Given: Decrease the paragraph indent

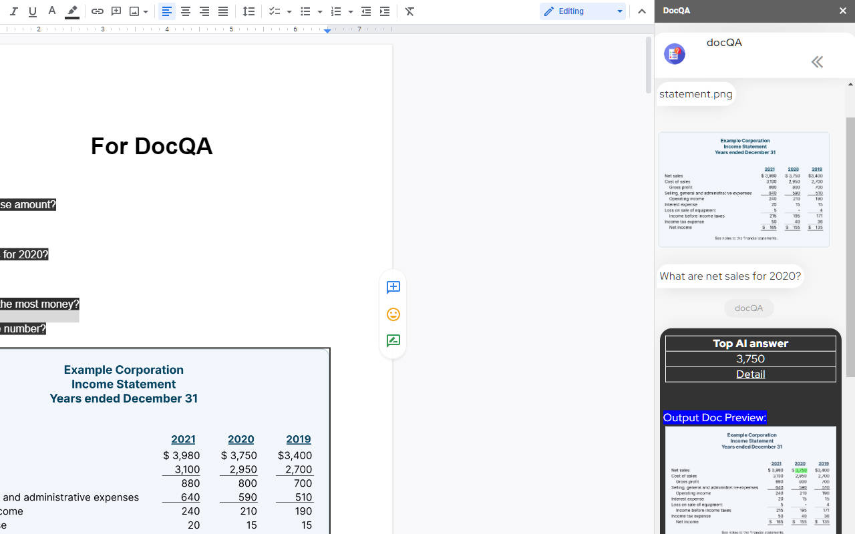Looking at the screenshot, I should 366,11.
